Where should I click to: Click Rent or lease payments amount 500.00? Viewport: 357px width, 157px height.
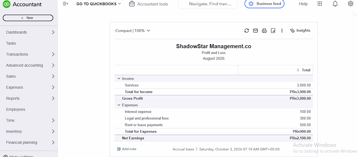point(305,125)
